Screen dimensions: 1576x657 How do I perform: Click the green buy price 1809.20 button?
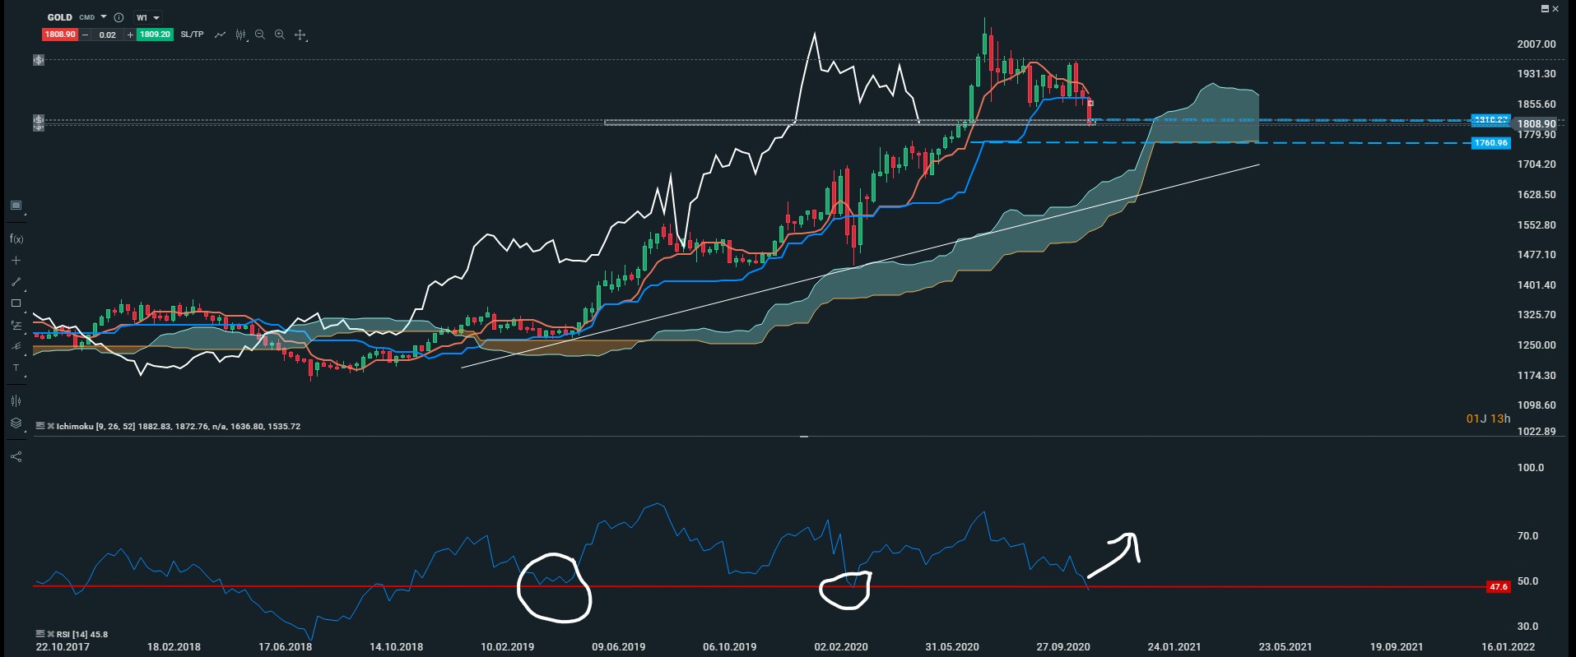point(155,35)
